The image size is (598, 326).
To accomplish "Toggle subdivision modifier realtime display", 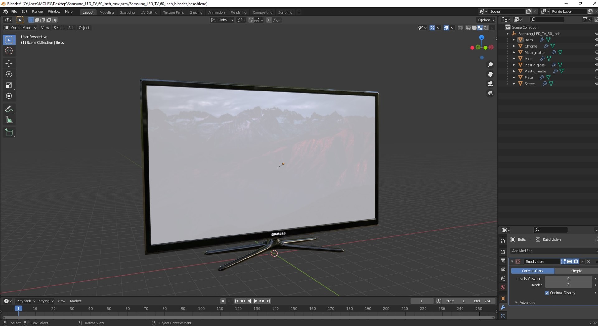I will 569,262.
